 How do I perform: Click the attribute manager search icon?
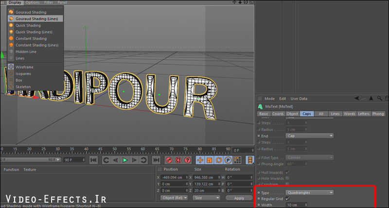tap(380, 98)
